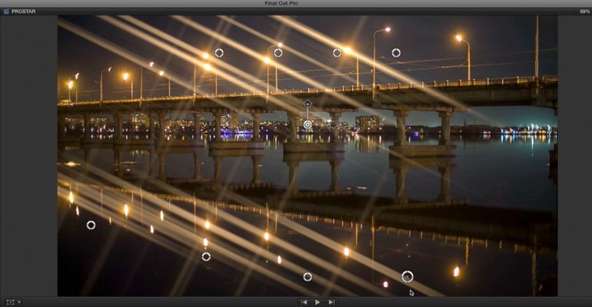The image size is (592, 307).
Task: Click the PROSTAR clip name label
Action: point(23,12)
